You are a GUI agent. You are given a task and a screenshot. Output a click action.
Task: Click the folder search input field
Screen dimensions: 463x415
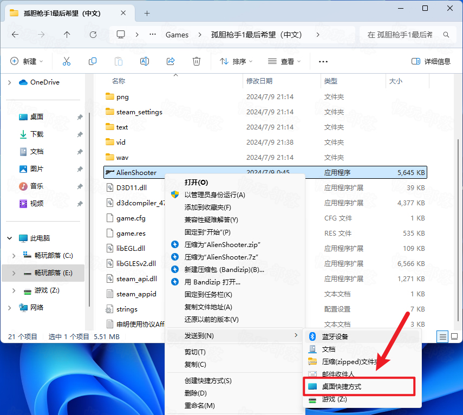pyautogui.click(x=408, y=35)
